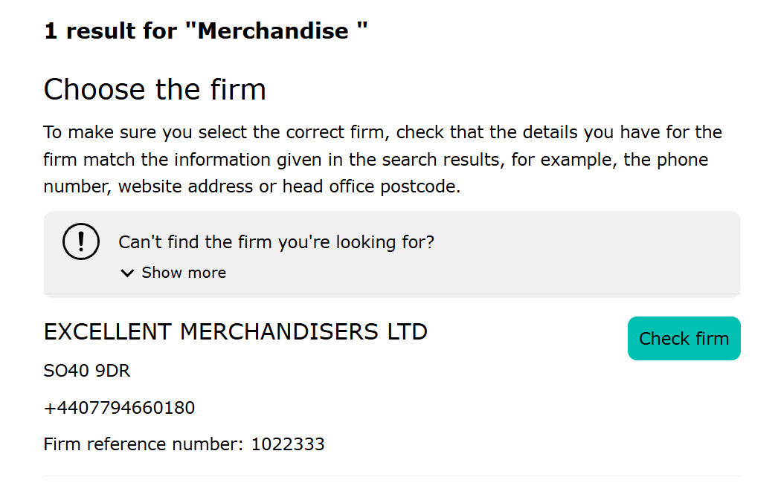Click the paragraph line starting 'To make sure'
Image resolution: width=781 pixels, height=500 pixels.
click(382, 132)
